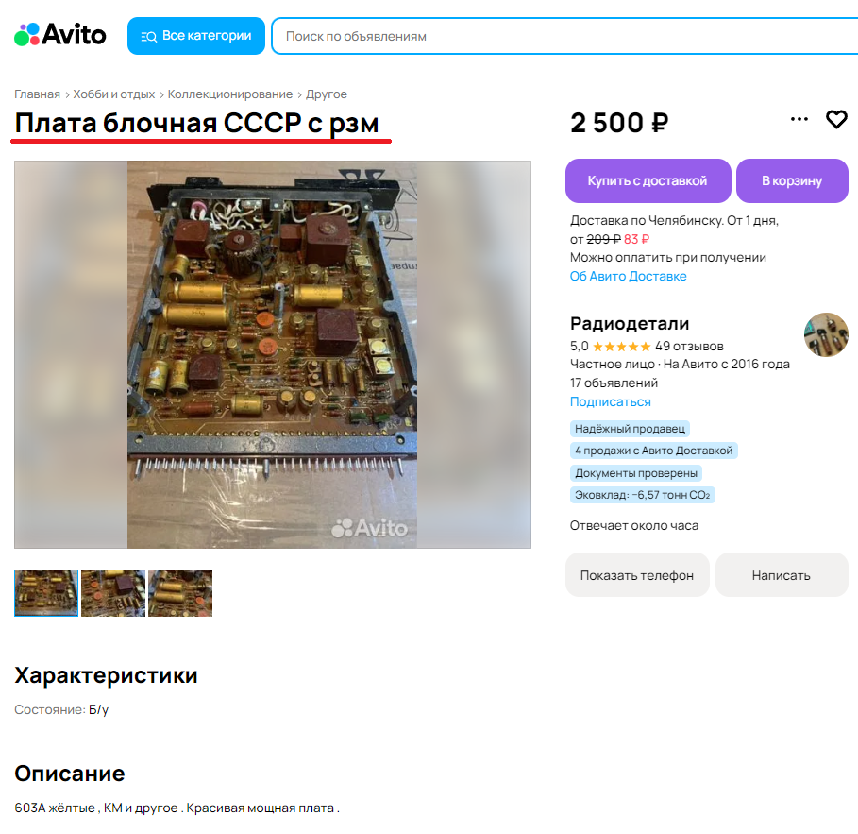Screen dimensions: 858x834
Task: Select the third photo thumbnail
Action: click(180, 593)
